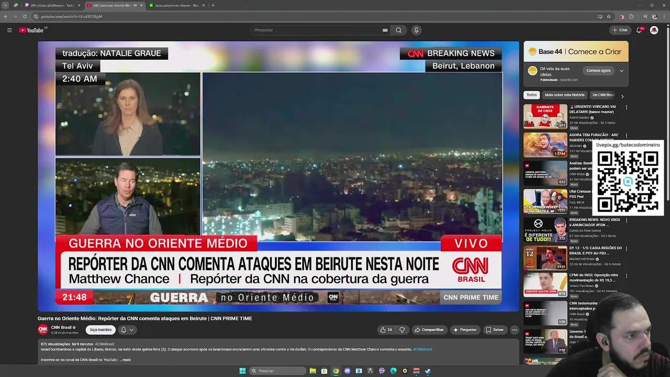This screenshot has width=670, height=377.
Task: Switch to the ButecoDoMineiro Twitch tab
Action: tap(53, 5)
